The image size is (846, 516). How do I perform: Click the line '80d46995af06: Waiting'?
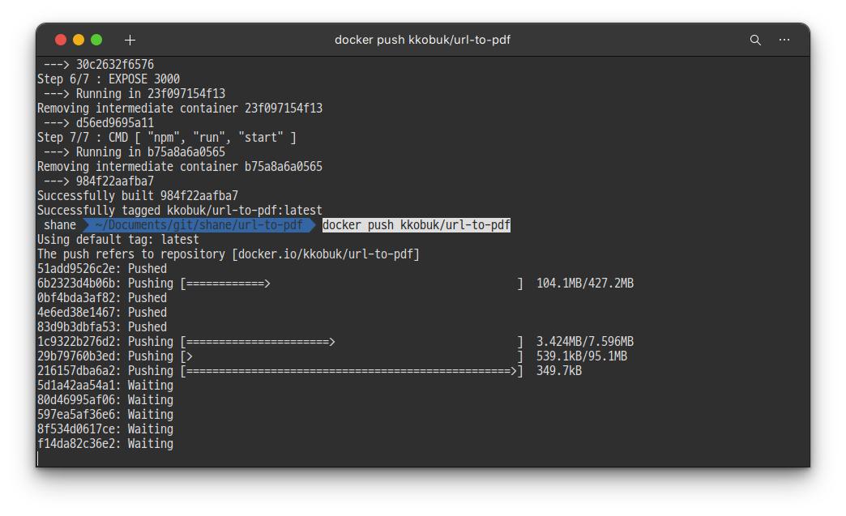tap(105, 399)
